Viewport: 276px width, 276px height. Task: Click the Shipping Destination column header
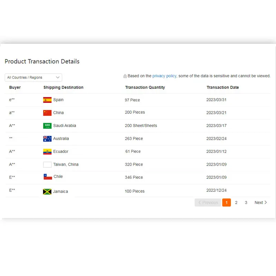point(63,88)
